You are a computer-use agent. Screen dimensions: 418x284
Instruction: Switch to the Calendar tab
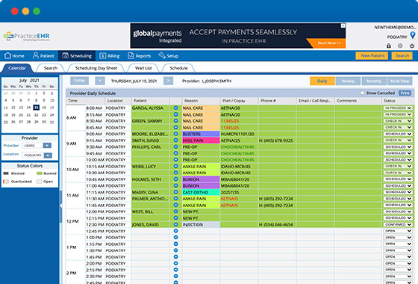[x=17, y=68]
